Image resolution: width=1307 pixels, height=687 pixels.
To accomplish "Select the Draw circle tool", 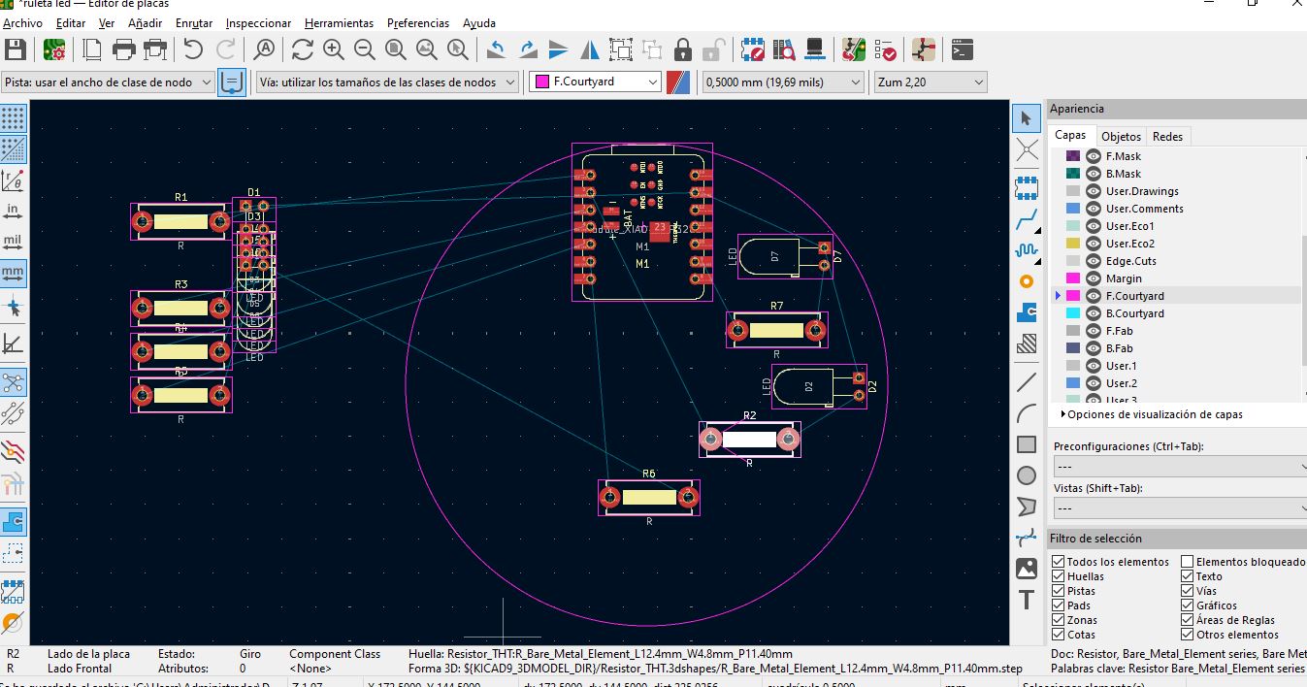I will (1026, 475).
